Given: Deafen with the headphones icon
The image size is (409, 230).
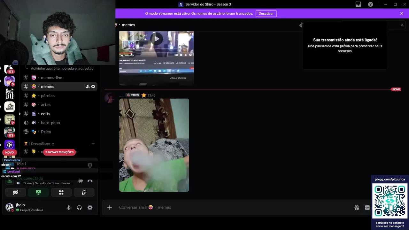Looking at the screenshot, I should [x=79, y=208].
